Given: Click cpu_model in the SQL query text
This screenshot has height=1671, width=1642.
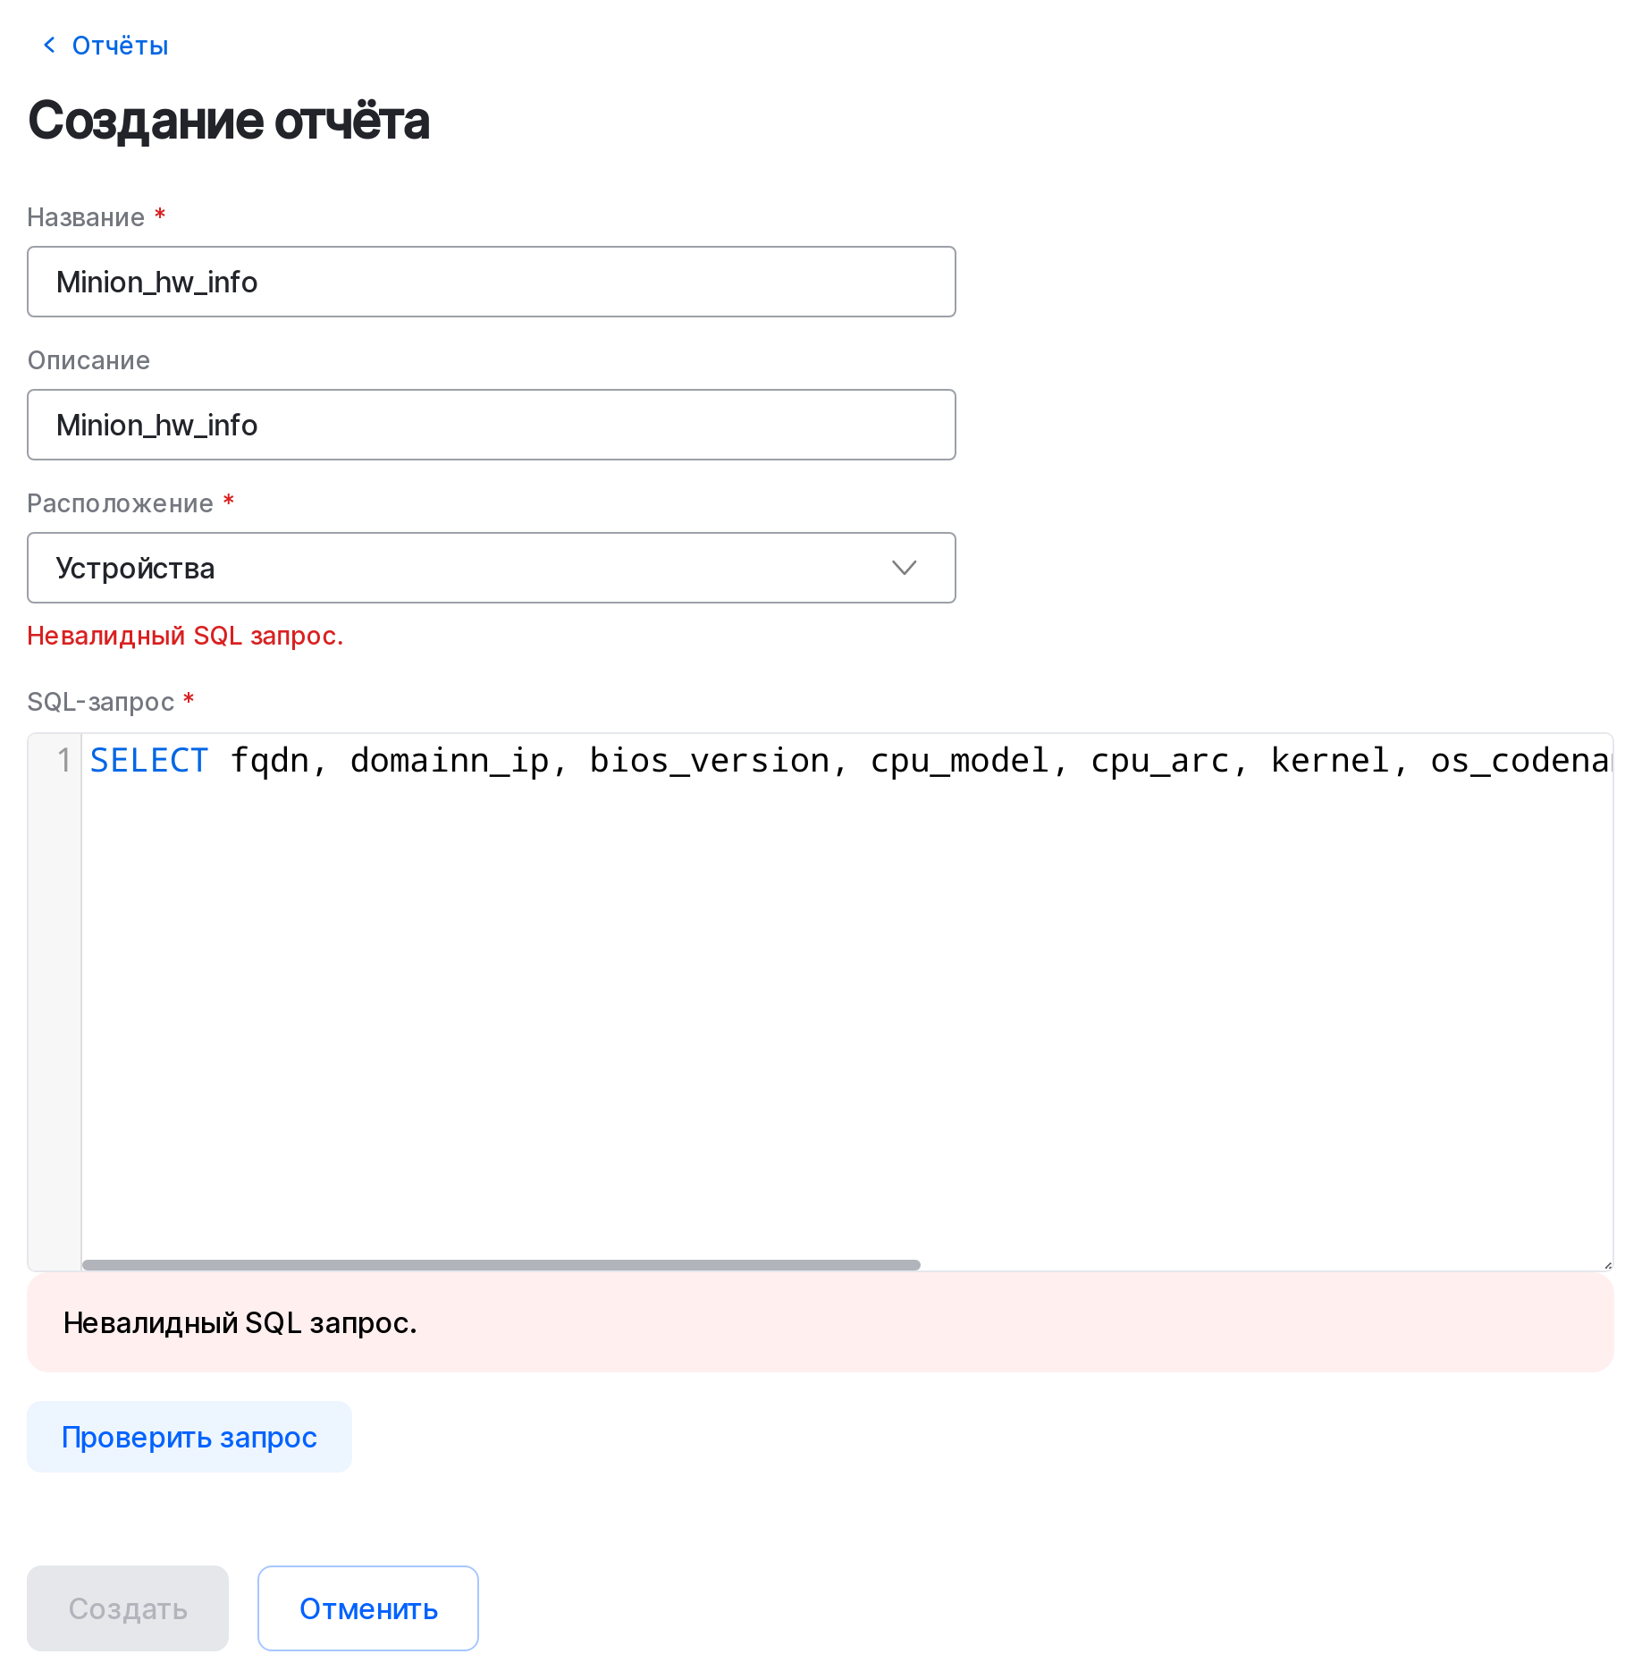Looking at the screenshot, I should 959,761.
